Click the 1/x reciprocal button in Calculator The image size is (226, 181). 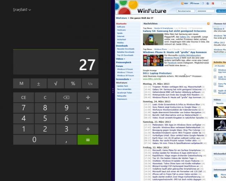pos(90,84)
